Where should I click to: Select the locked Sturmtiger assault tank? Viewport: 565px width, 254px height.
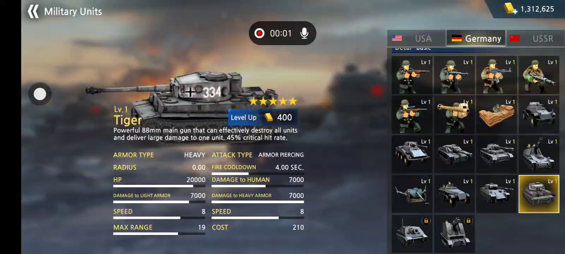coord(412,234)
